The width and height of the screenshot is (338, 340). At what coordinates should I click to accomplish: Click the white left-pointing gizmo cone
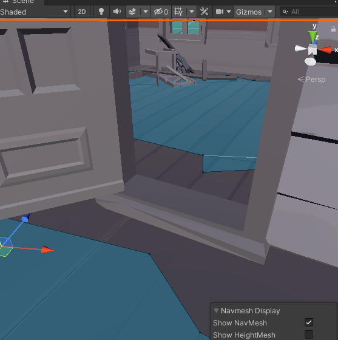[301, 49]
